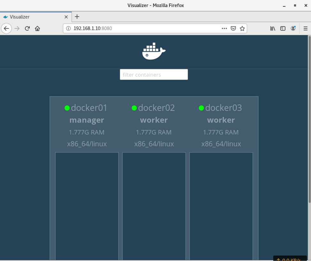Click worker label under docker03

tap(221, 120)
